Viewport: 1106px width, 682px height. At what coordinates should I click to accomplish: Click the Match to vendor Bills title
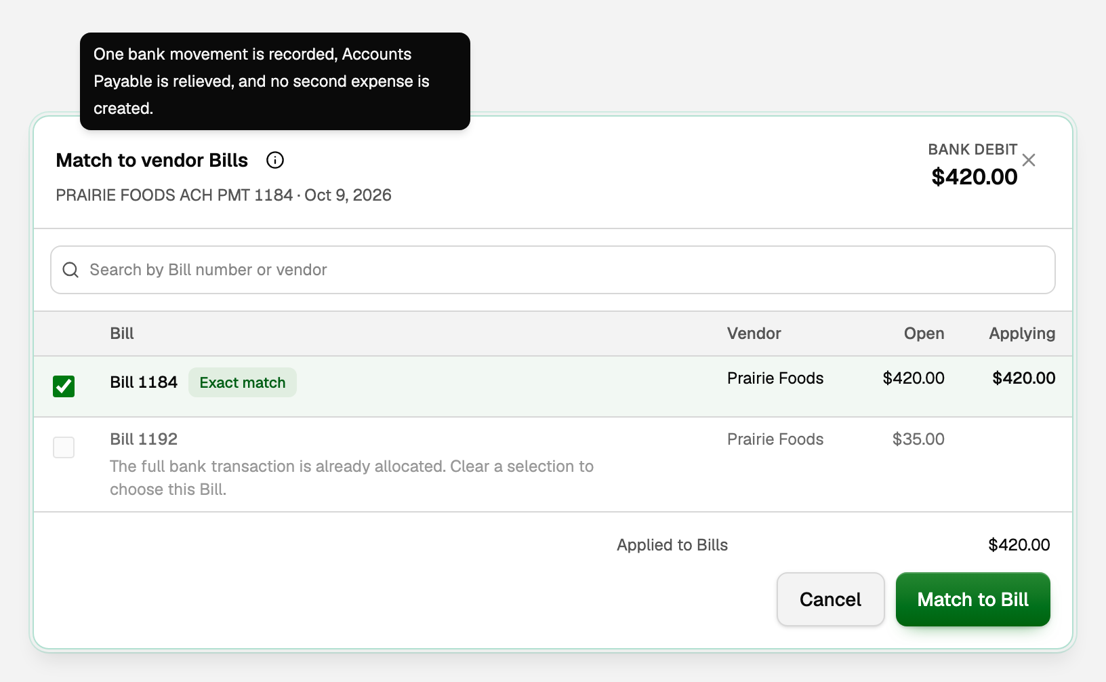pos(152,160)
